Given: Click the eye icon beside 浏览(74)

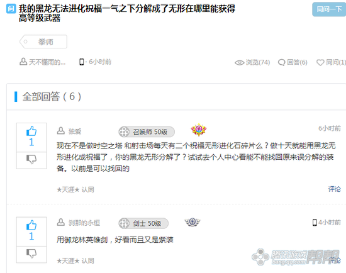Looking at the screenshot, I should (240, 63).
